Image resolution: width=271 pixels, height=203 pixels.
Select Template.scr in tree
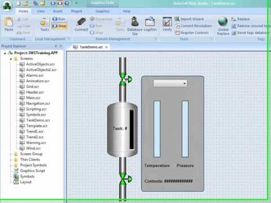(x=37, y=126)
